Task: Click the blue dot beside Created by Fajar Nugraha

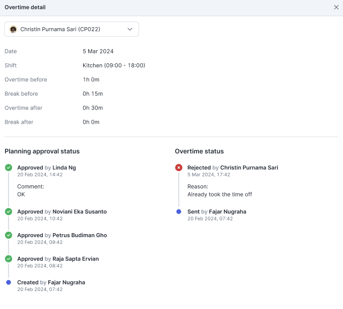Action: pos(9,282)
